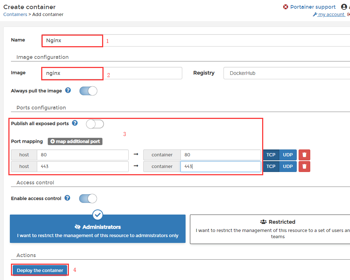Enable the Publish all exposed ports switch

tap(95, 124)
